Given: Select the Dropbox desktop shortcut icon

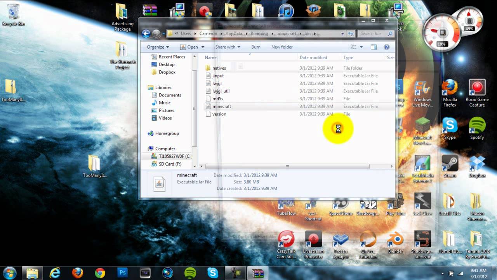Looking at the screenshot, I should click(x=477, y=166).
